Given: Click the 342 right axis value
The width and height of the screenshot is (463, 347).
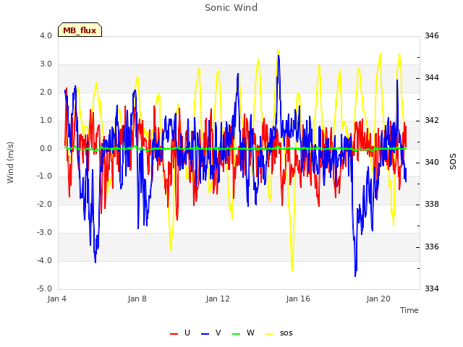Looking at the screenshot, I should pos(432,121).
